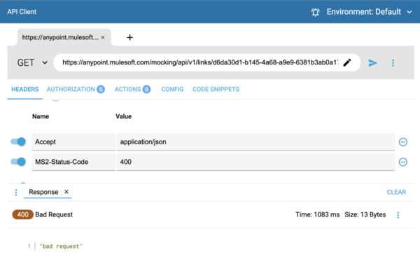The image size is (420, 262).
Task: Close the Response tab
Action: (66, 192)
